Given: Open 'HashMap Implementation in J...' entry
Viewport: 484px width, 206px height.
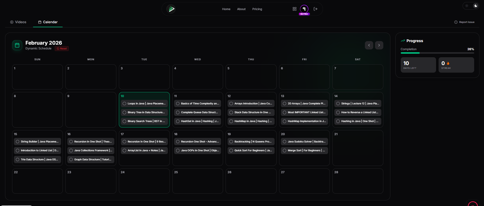Looking at the screenshot, I should [x=304, y=121].
